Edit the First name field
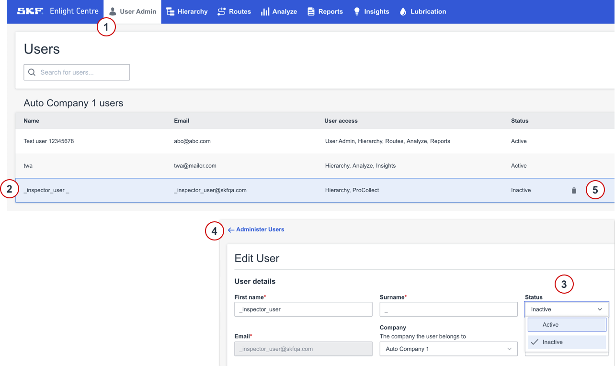The height and width of the screenshot is (366, 615). [303, 309]
